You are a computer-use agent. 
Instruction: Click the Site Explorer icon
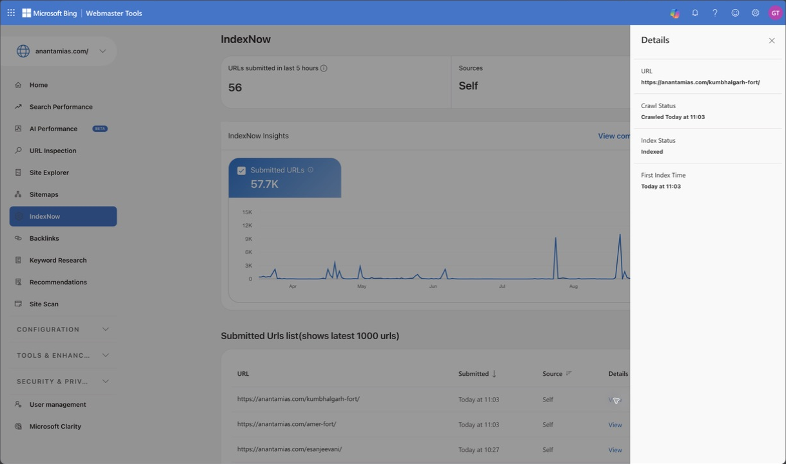(18, 172)
